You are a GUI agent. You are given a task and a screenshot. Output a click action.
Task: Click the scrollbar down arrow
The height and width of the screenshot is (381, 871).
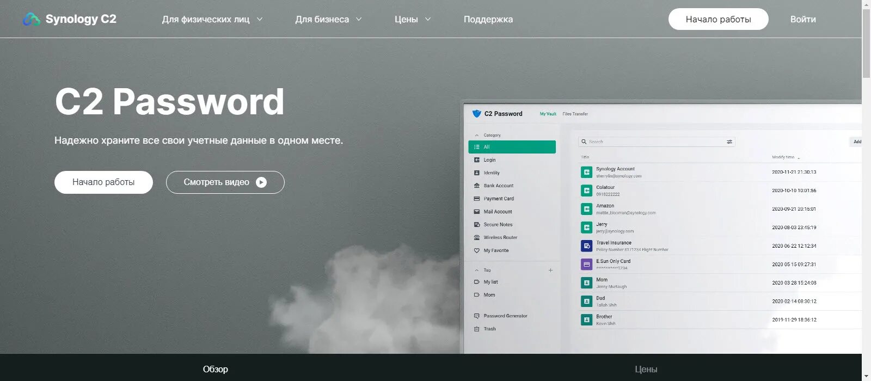pos(866,377)
